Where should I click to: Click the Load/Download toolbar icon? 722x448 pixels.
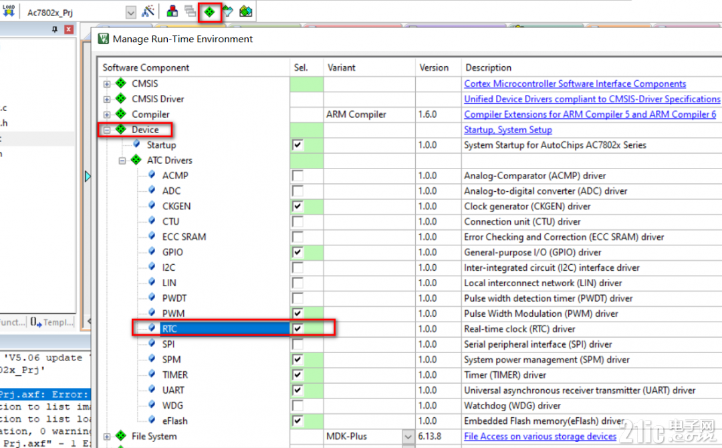click(9, 11)
